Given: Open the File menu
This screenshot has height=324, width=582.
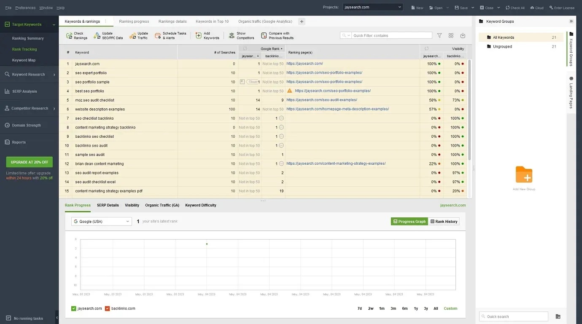Looking at the screenshot, I should [x=8, y=8].
